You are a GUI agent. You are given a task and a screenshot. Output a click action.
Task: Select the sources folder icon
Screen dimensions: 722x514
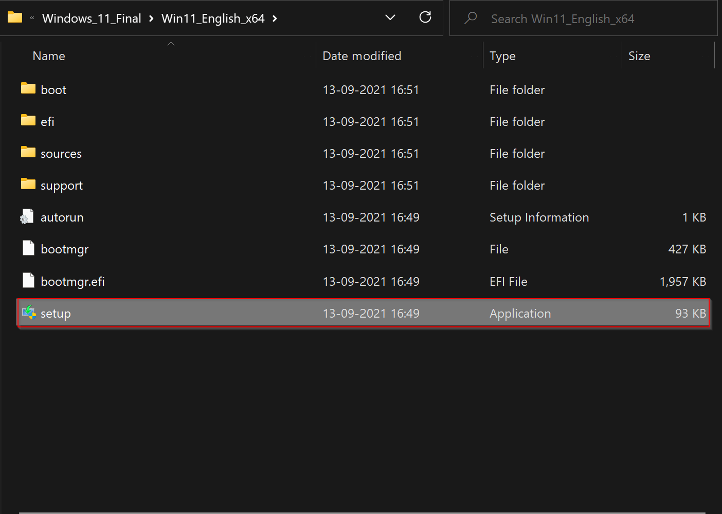[28, 153]
